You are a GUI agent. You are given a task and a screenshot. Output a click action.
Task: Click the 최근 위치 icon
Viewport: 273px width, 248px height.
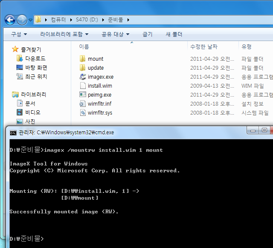[20, 76]
